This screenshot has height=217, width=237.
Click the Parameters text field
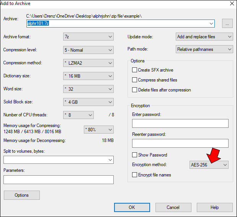click(59, 179)
